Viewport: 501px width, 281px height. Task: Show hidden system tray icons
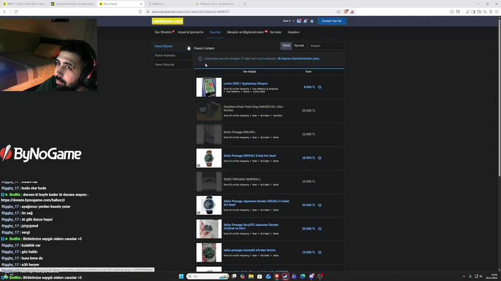tap(465, 276)
